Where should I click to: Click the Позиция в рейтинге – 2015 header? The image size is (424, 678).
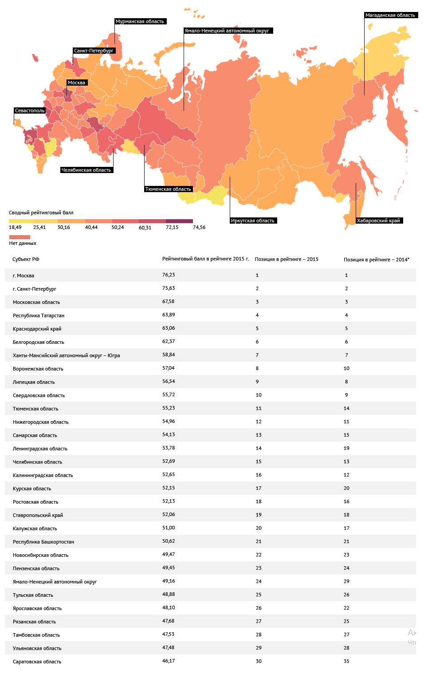tap(287, 259)
